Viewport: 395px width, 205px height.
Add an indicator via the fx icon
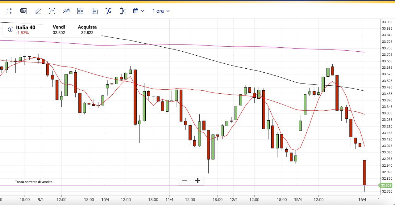coord(108,11)
